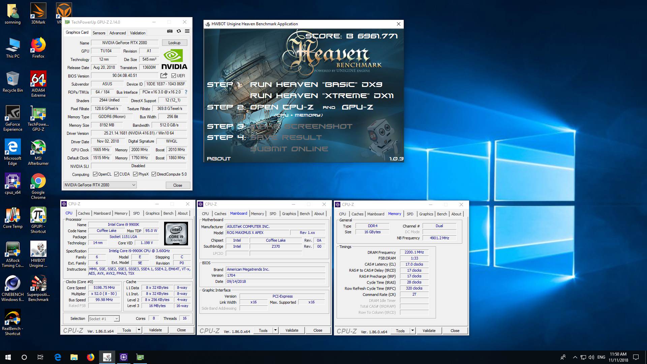Screen dimensions: 647x364
Task: Toggle OpenCL checkbox in GPU-Z
Action: (95, 174)
